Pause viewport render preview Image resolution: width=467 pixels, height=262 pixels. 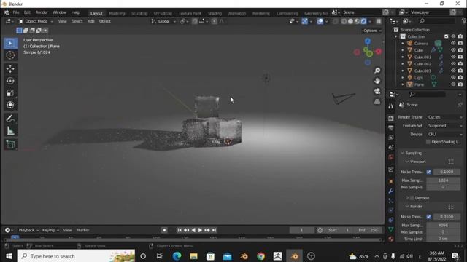pyautogui.click(x=379, y=21)
